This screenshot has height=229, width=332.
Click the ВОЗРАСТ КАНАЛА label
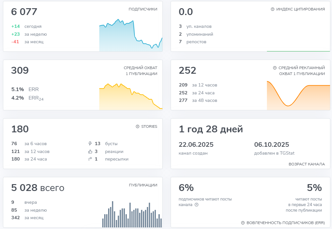307,164
